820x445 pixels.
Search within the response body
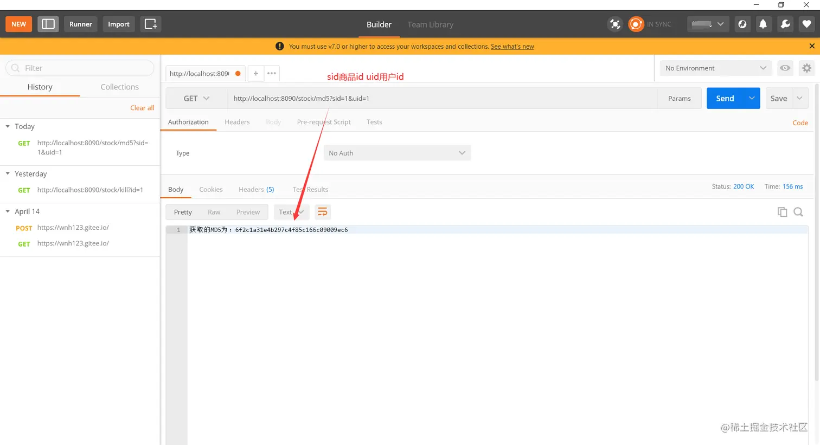click(x=798, y=212)
